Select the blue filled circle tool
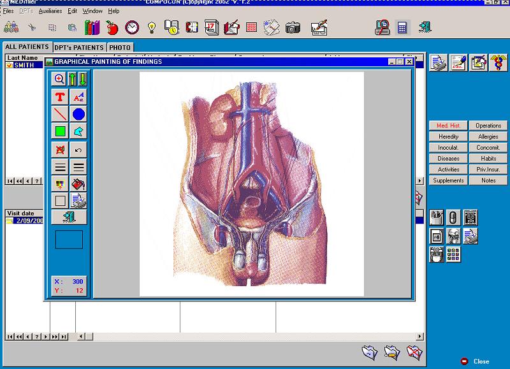Image resolution: width=510 pixels, height=369 pixels. pos(78,114)
